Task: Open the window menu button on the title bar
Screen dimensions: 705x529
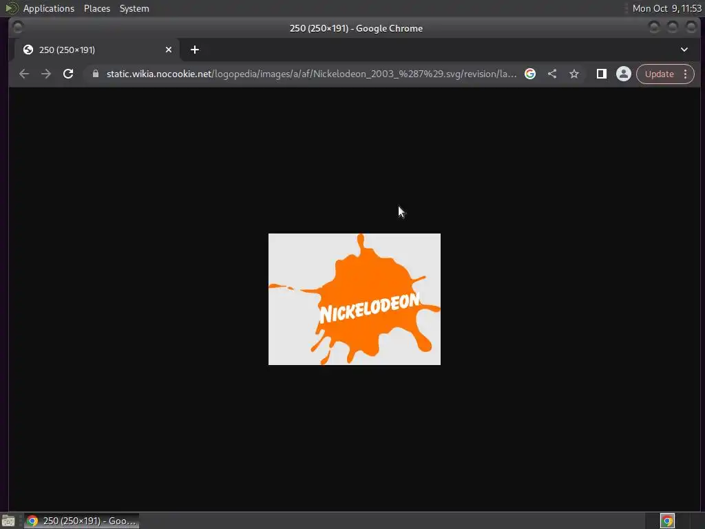Action: click(17, 28)
